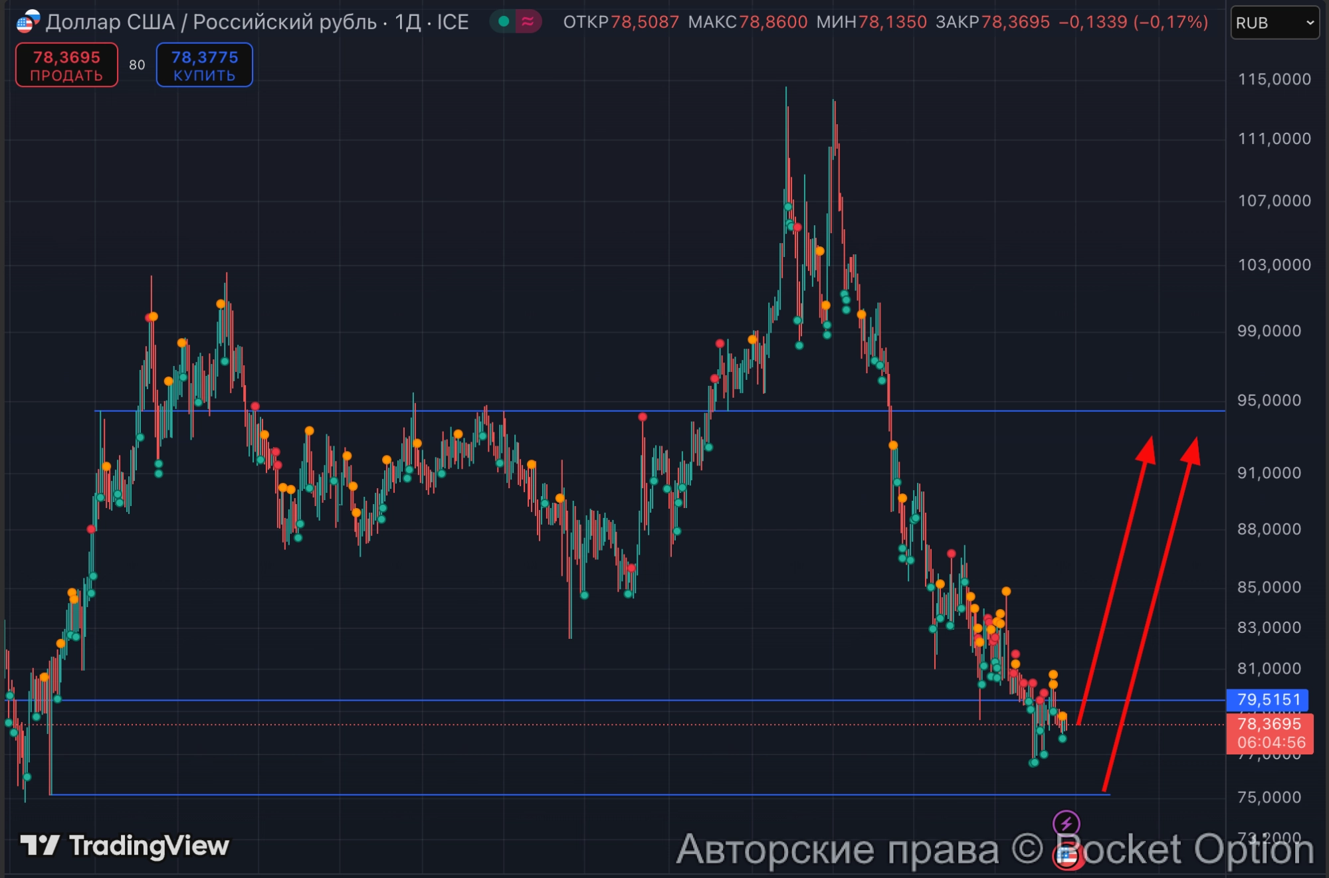Click the red 78,3695 current price label

click(1269, 725)
